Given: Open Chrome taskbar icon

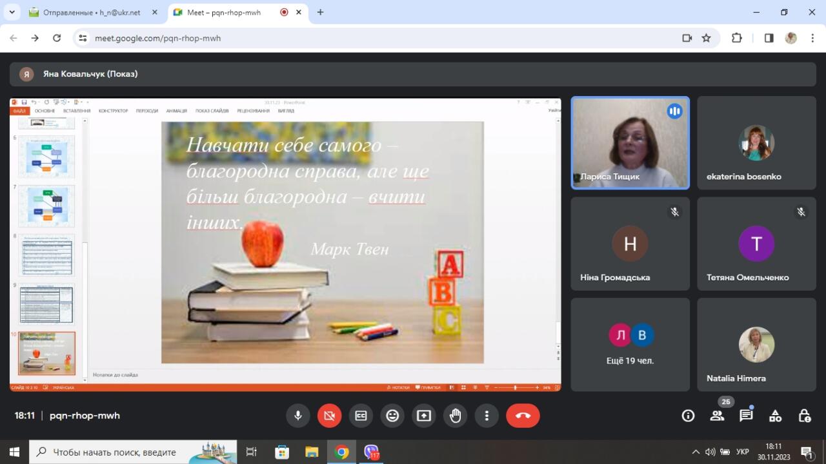Looking at the screenshot, I should tap(342, 452).
